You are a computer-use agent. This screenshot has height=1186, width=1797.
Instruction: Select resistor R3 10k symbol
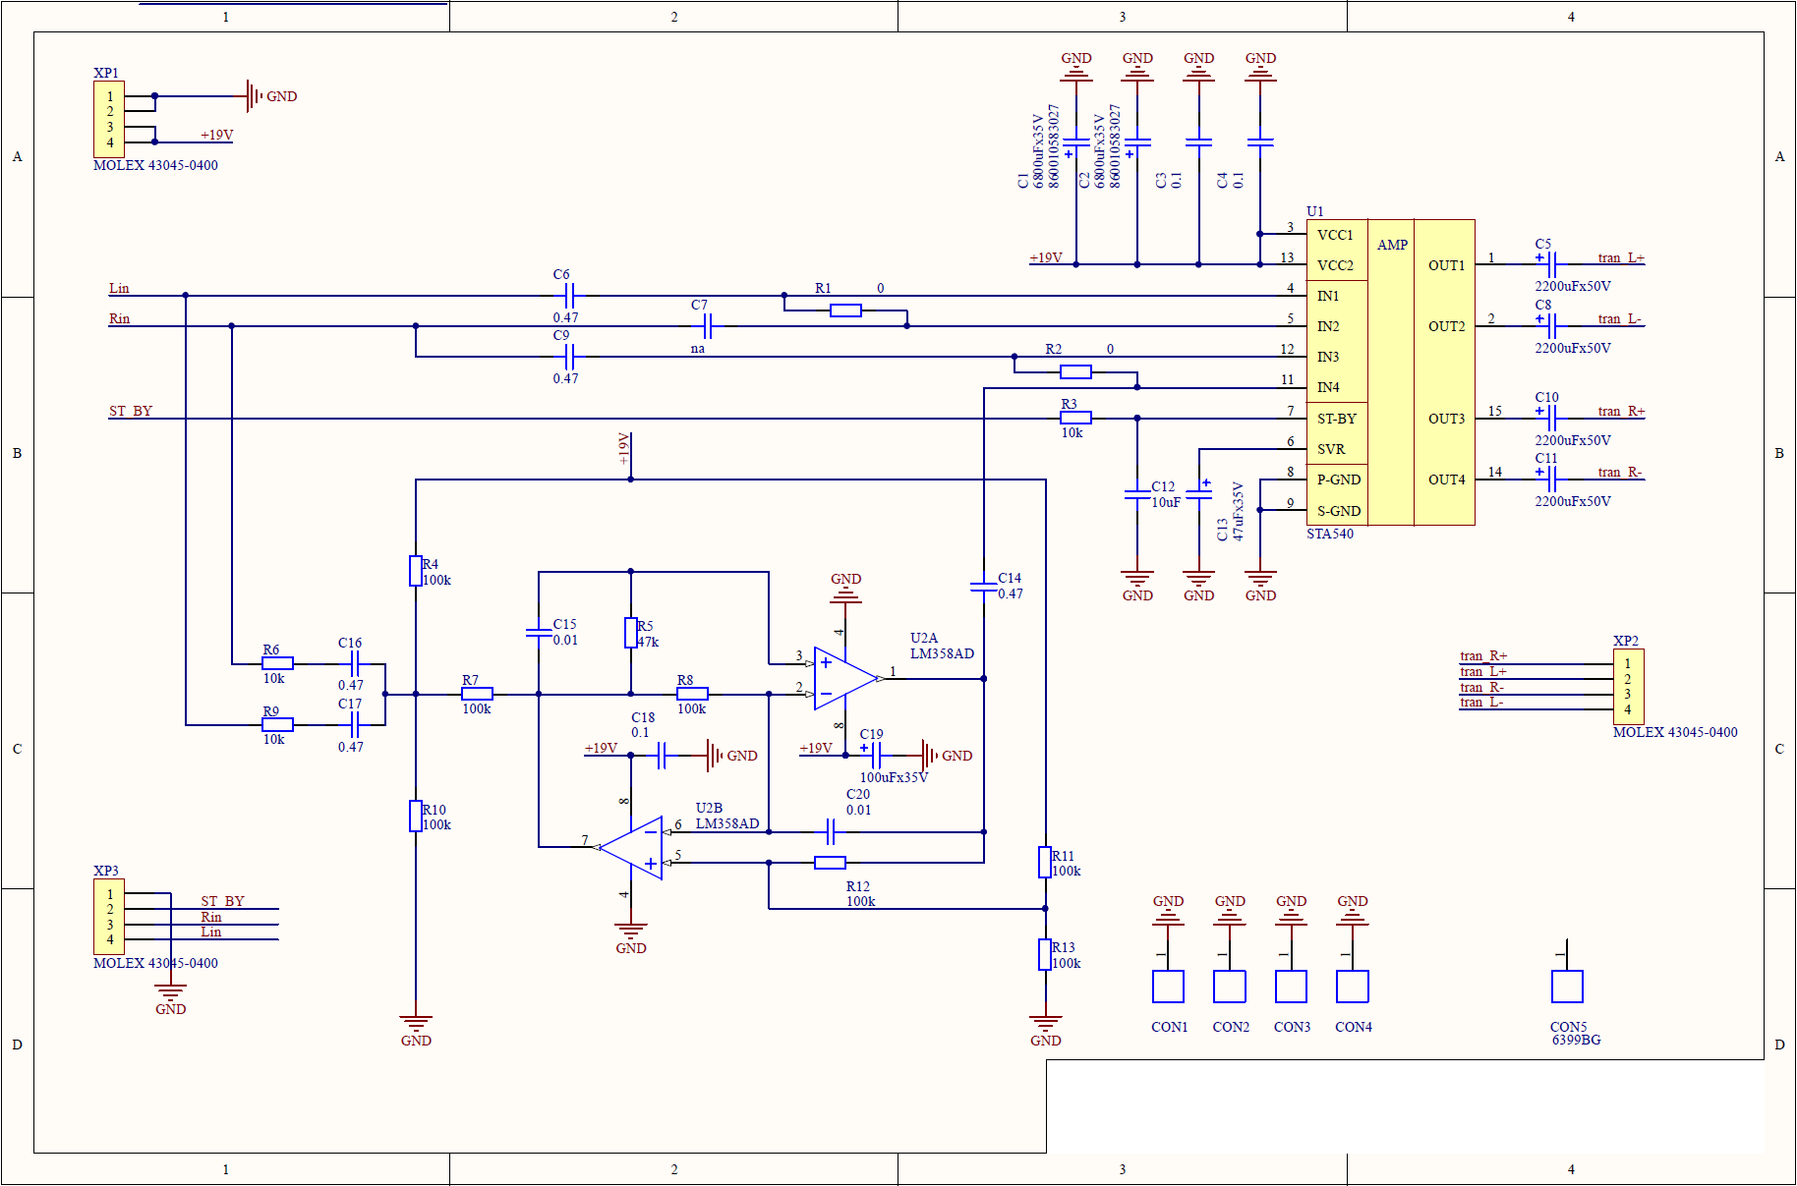click(x=1075, y=418)
